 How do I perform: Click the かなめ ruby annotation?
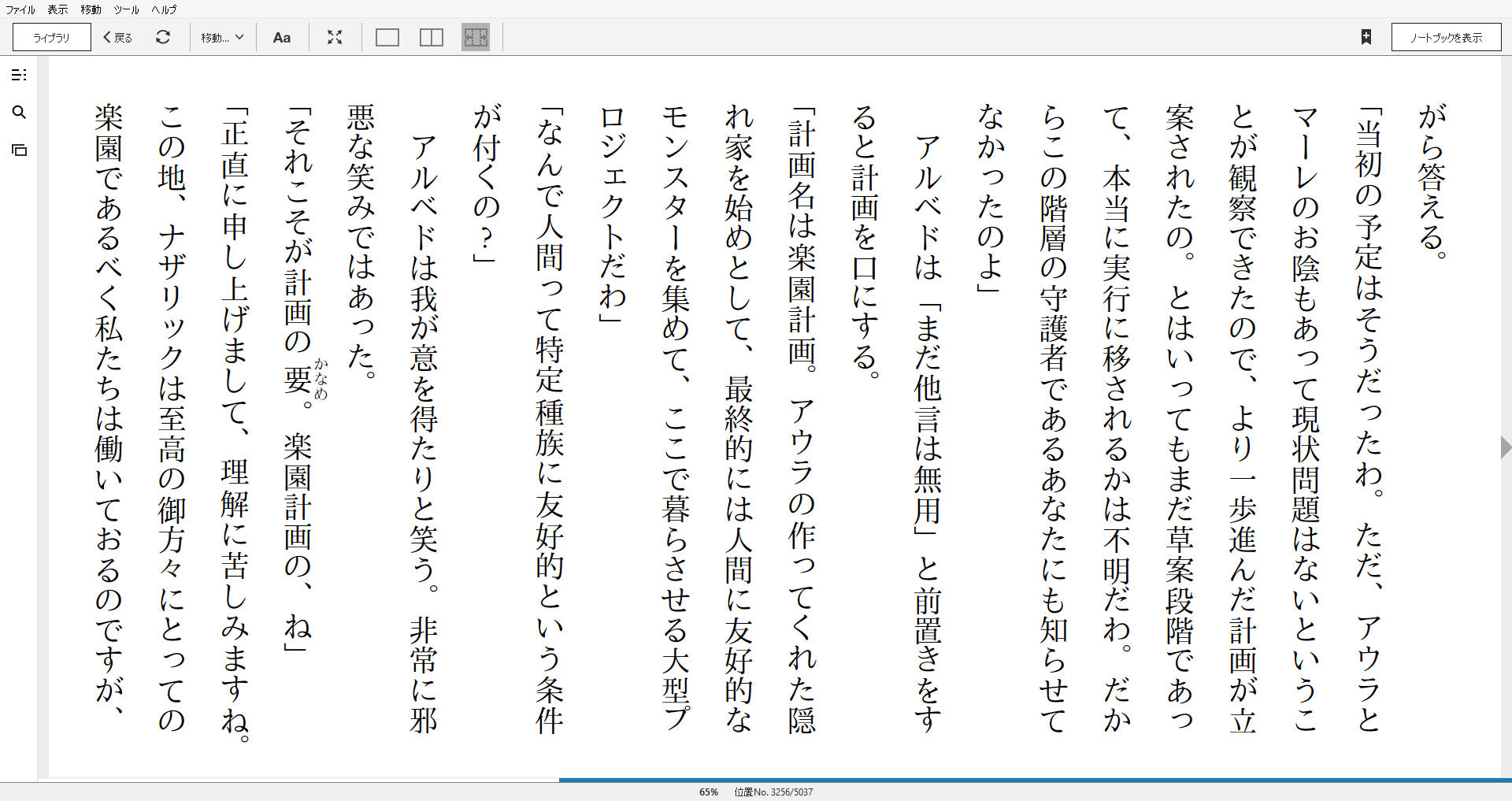[321, 379]
